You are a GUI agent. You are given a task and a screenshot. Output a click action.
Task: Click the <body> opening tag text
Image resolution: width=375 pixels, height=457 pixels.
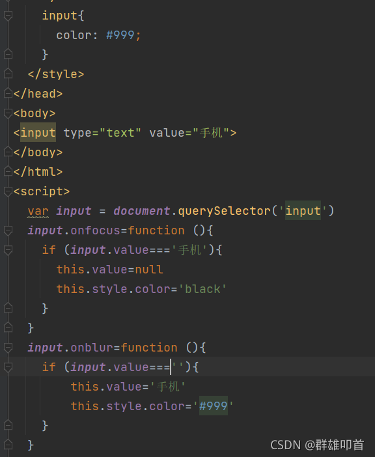click(35, 113)
